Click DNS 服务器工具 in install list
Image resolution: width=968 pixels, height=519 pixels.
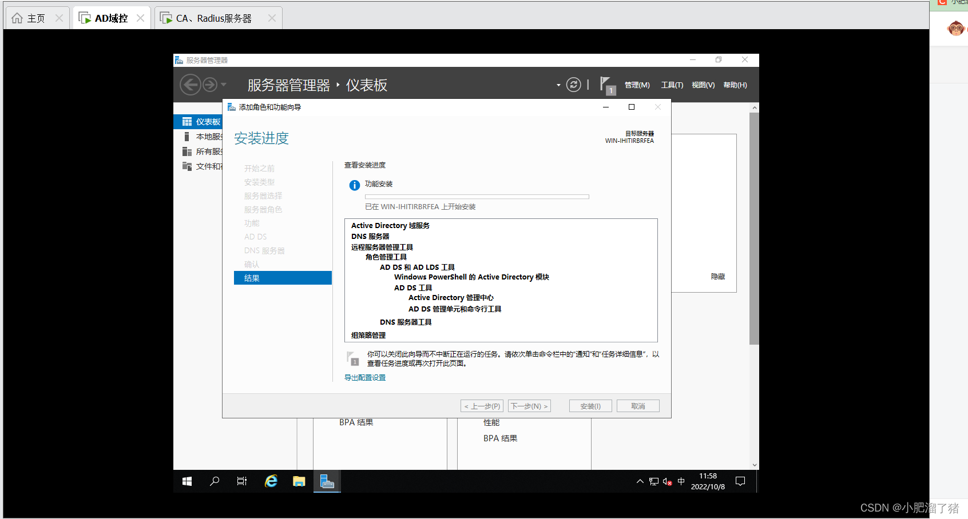(x=406, y=322)
